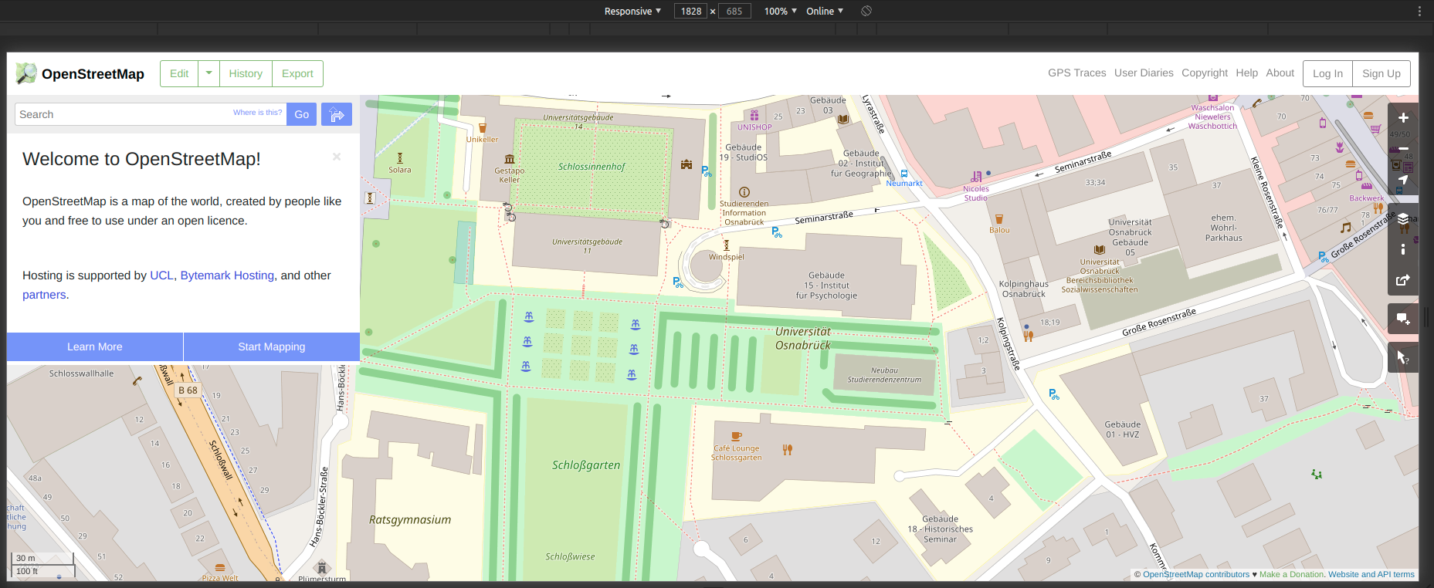Click the Balou pub icon
1434x588 pixels.
coord(999,219)
